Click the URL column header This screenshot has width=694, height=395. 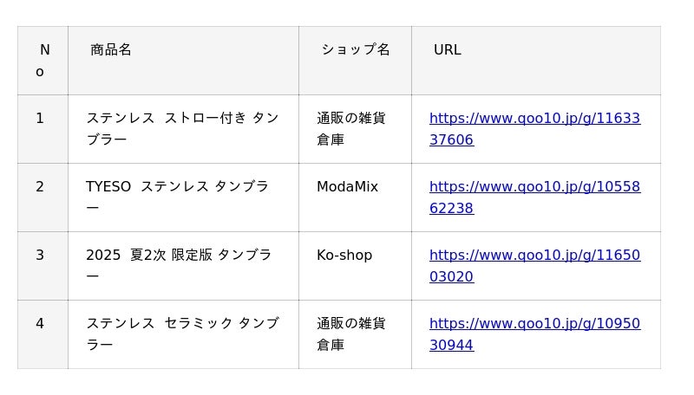pyautogui.click(x=448, y=50)
